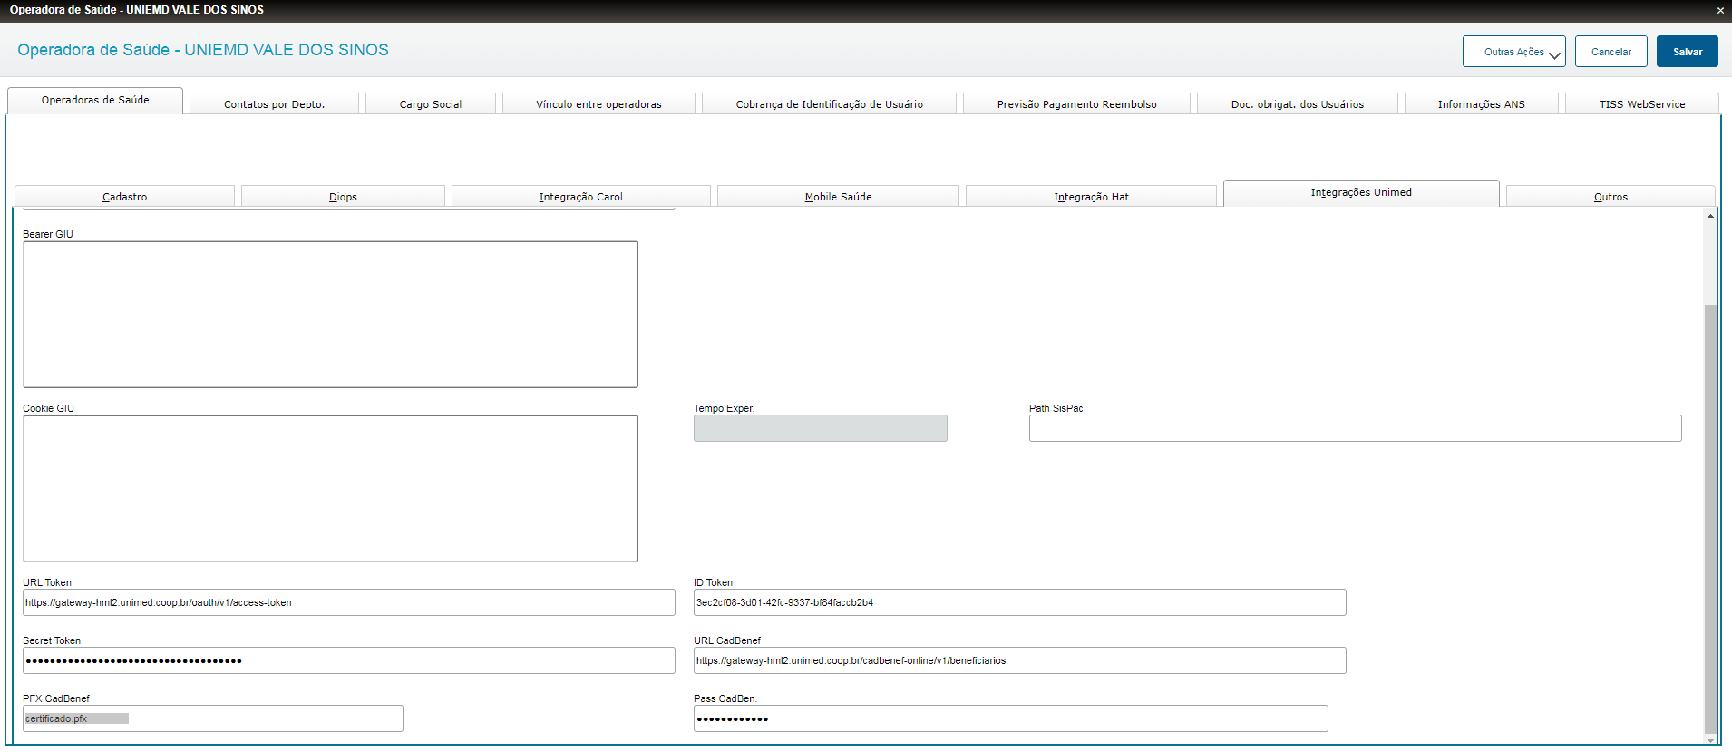Open the Mobile Saúde sub-tab
The width and height of the screenshot is (1732, 752).
[838, 197]
